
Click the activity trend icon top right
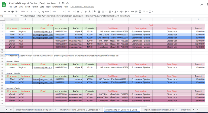click(202, 5)
